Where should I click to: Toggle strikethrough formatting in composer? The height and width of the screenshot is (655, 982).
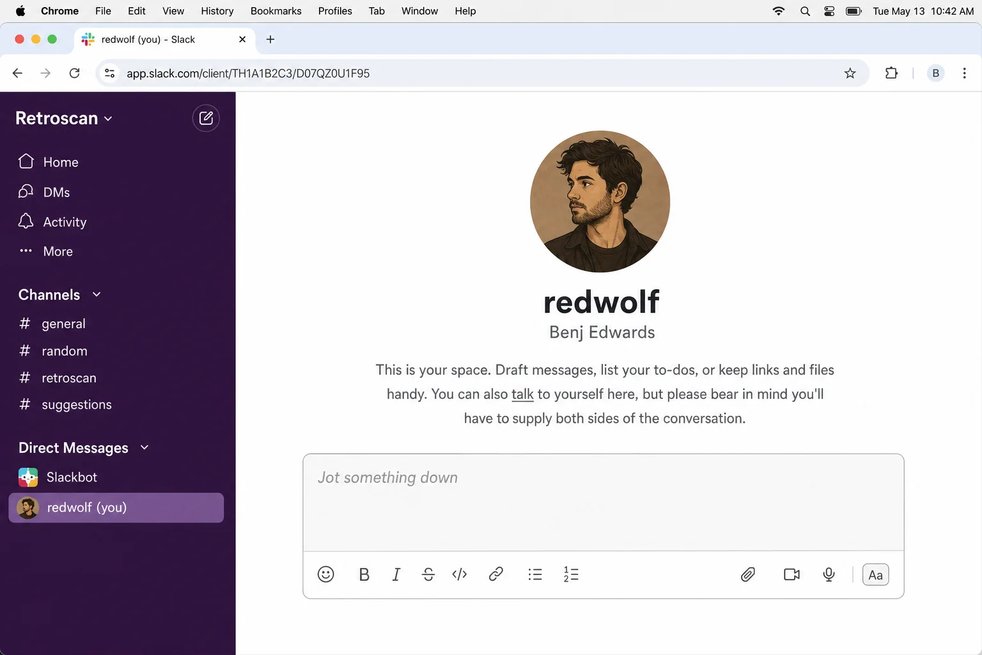(x=428, y=574)
